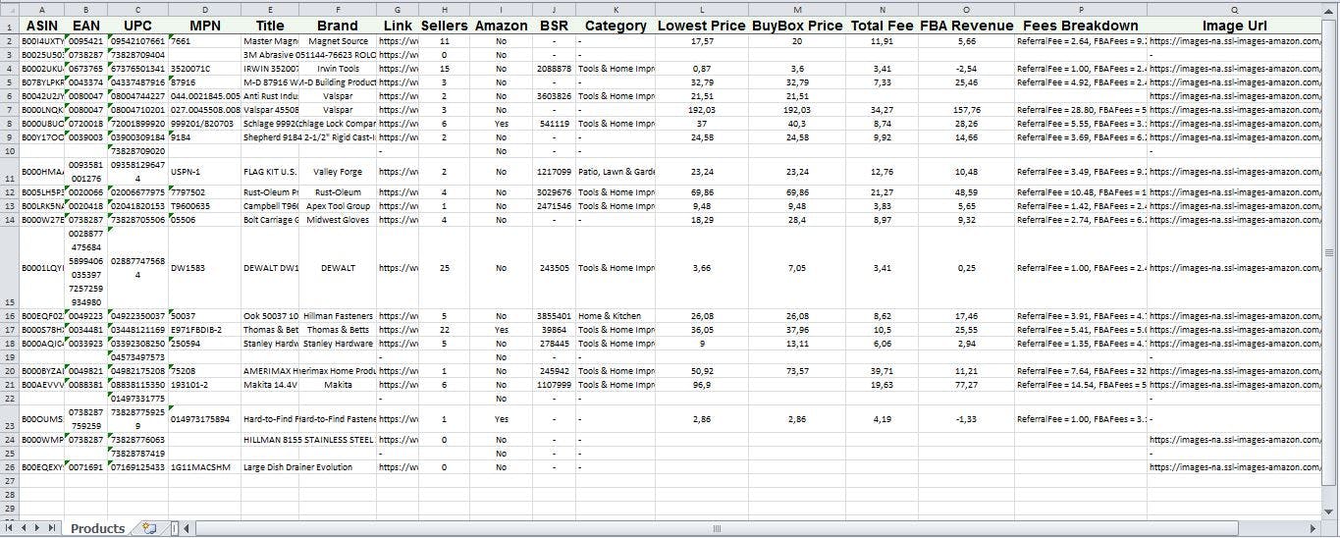Select column D header

204,9
